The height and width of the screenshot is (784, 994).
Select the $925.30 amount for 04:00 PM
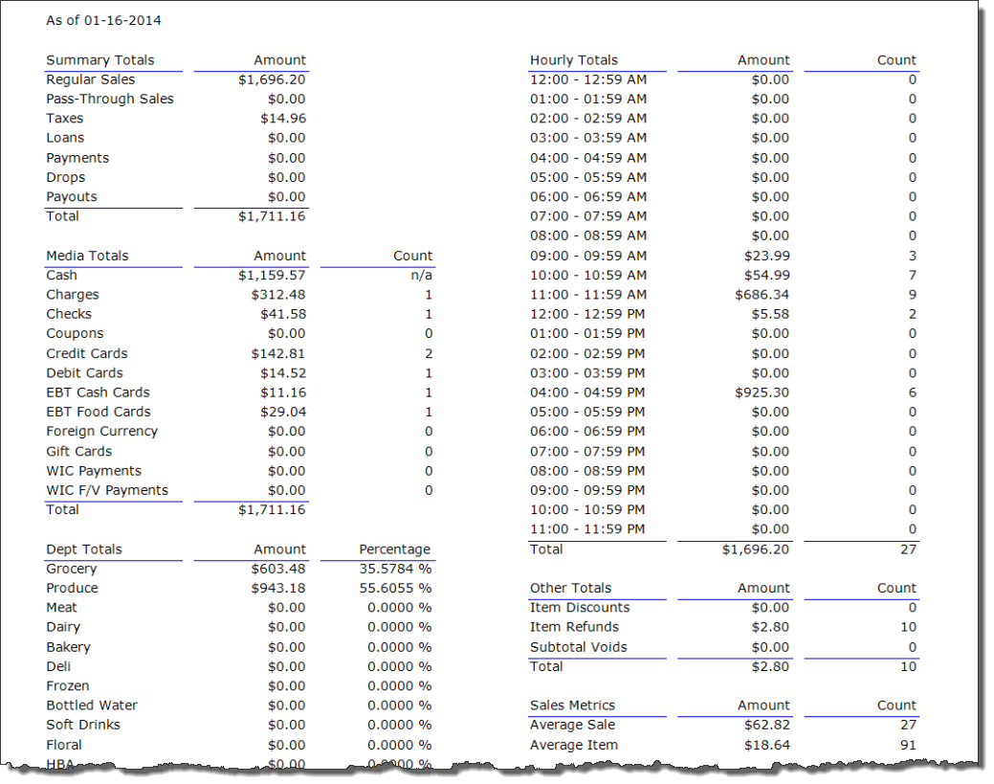click(x=762, y=392)
